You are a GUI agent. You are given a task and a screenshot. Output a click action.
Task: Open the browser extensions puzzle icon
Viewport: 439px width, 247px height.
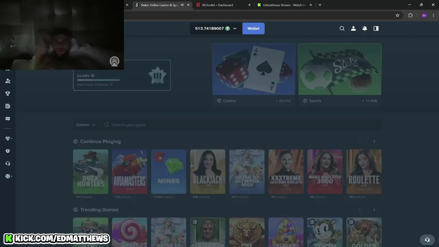tap(410, 15)
